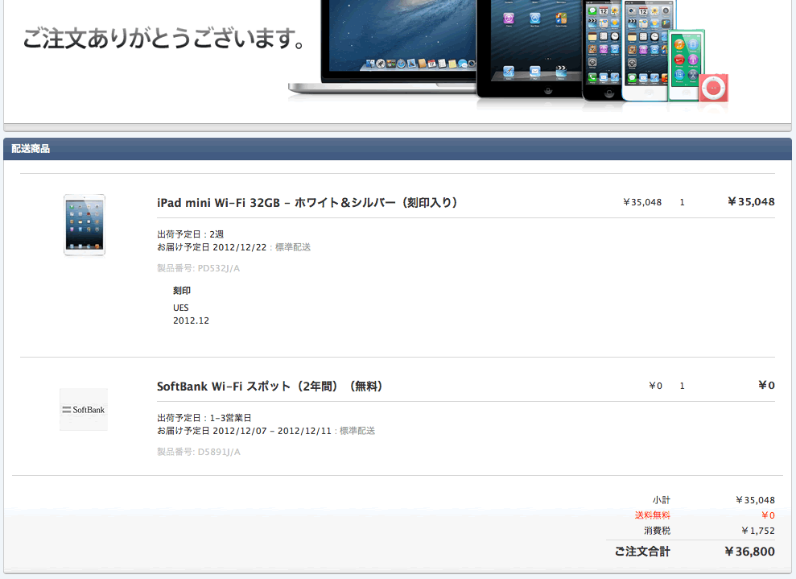The image size is (796, 579).
Task: Select the 出荷予定日：2週 text
Action: pyautogui.click(x=191, y=234)
